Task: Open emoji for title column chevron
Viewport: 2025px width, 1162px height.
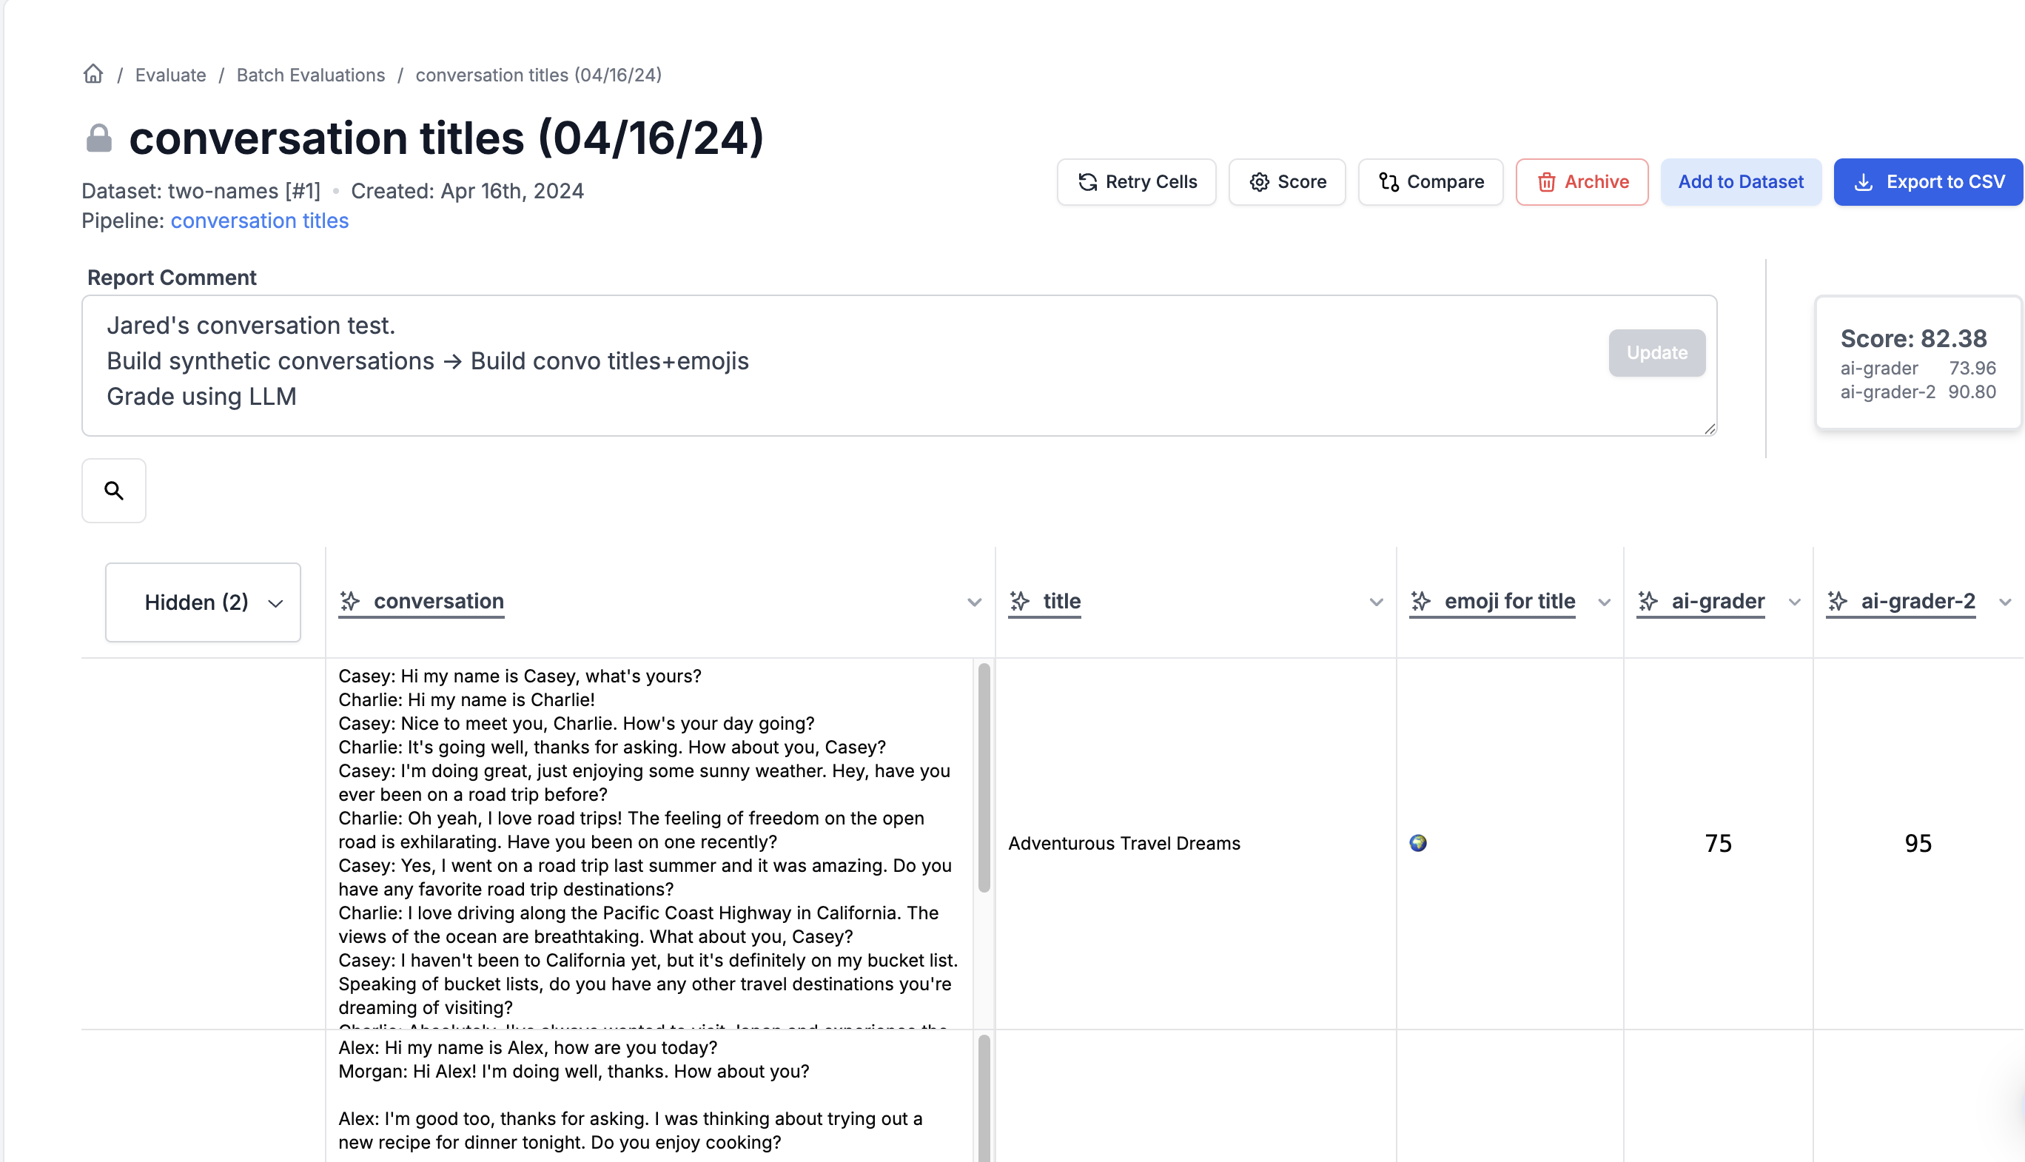Action: click(x=1605, y=602)
